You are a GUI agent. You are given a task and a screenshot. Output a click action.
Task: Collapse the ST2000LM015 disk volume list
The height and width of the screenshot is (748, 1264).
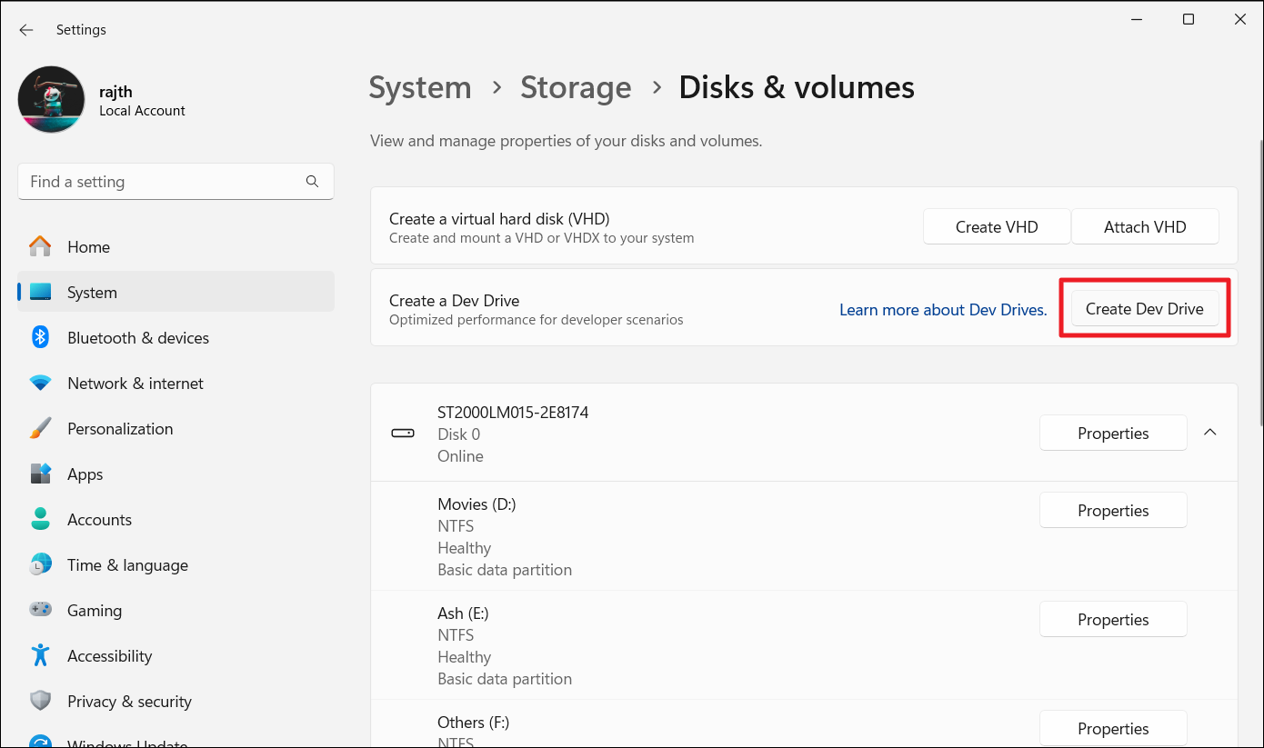coord(1209,433)
